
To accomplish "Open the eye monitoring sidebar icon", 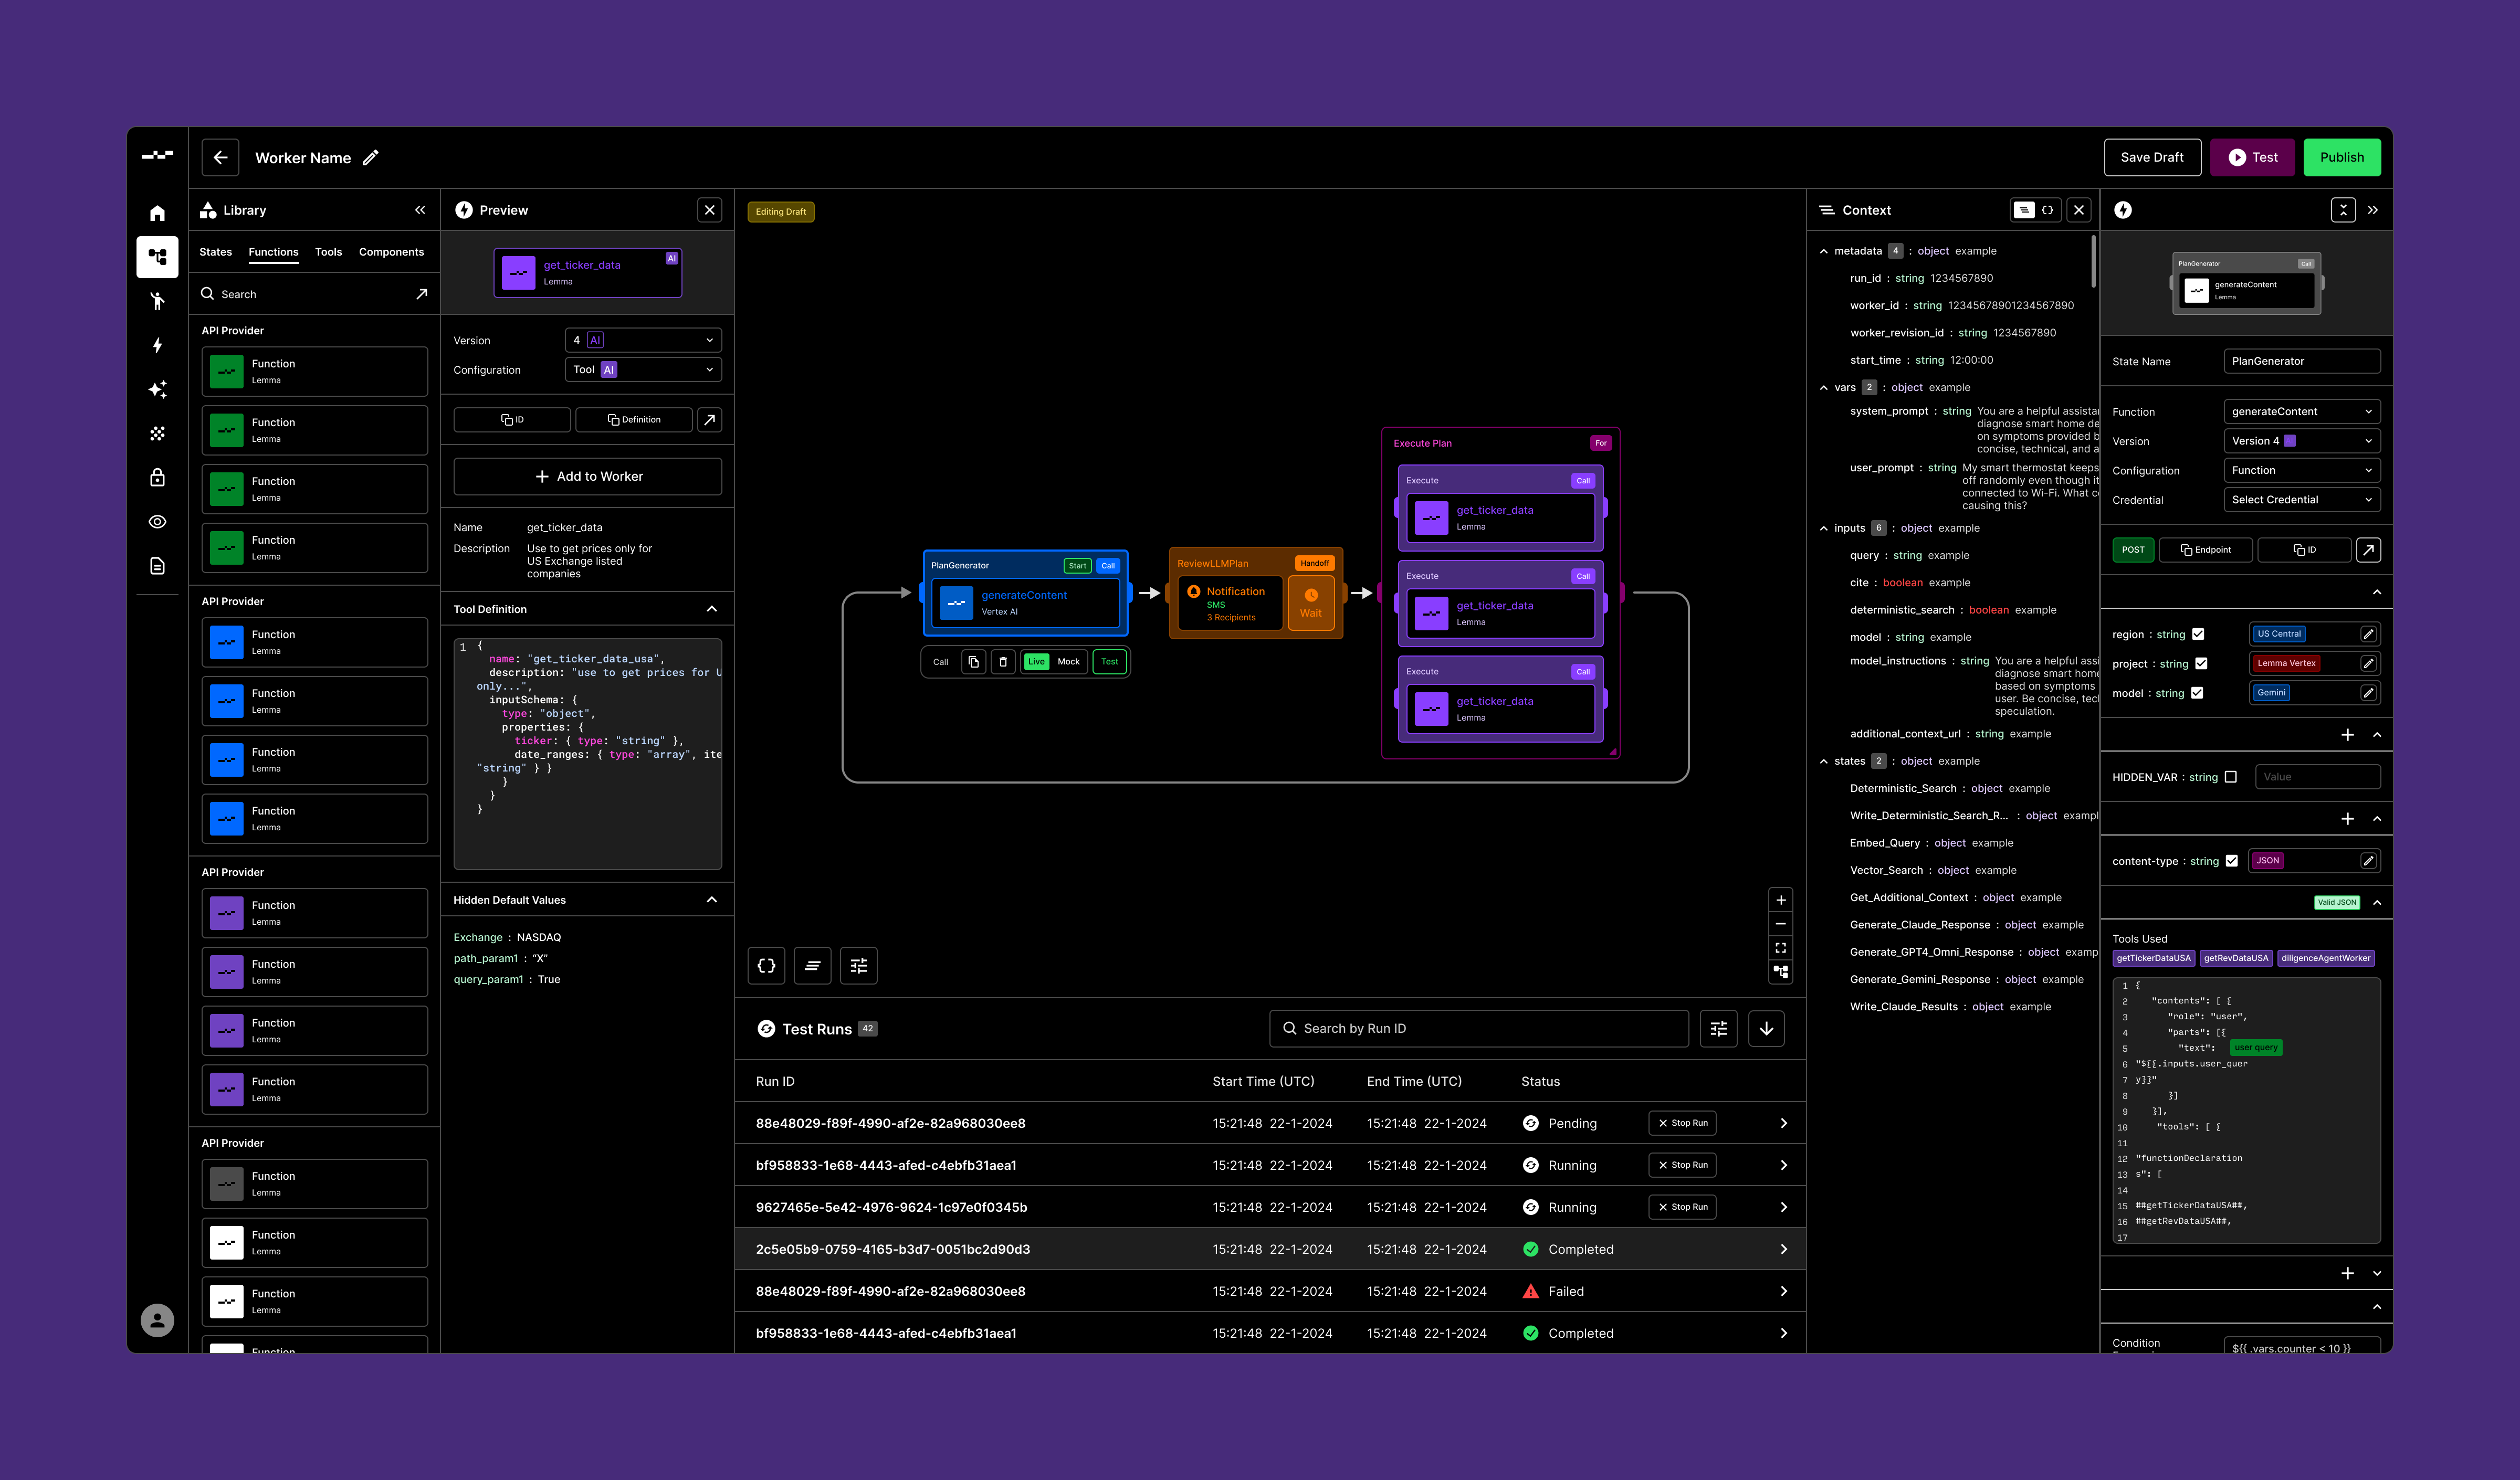I will click(x=157, y=521).
